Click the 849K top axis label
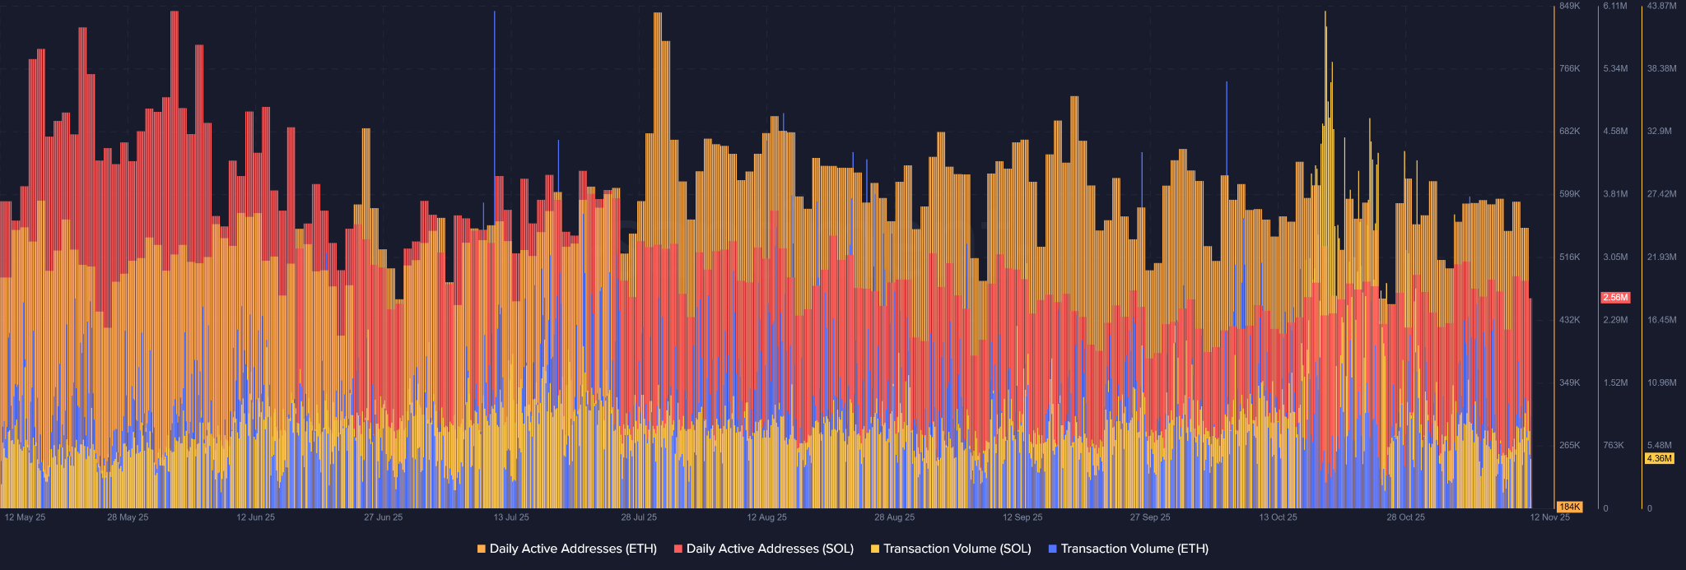 tap(1569, 6)
